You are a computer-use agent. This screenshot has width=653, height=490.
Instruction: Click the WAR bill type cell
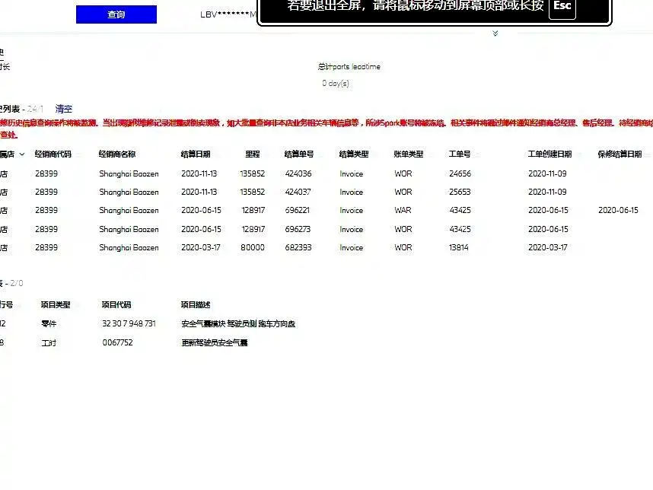403,210
